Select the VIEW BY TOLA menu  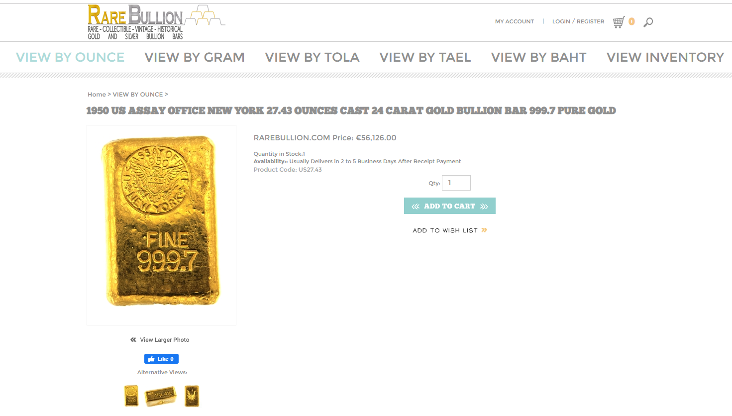pyautogui.click(x=312, y=57)
